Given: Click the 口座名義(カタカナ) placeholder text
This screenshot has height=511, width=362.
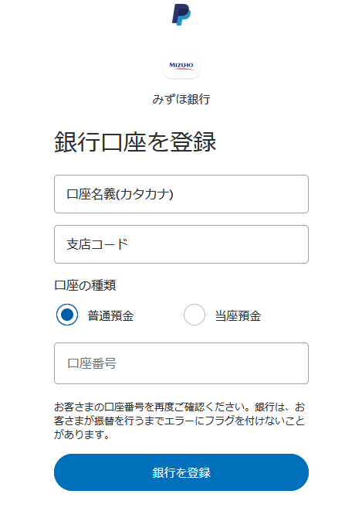Looking at the screenshot, I should click(x=120, y=194).
